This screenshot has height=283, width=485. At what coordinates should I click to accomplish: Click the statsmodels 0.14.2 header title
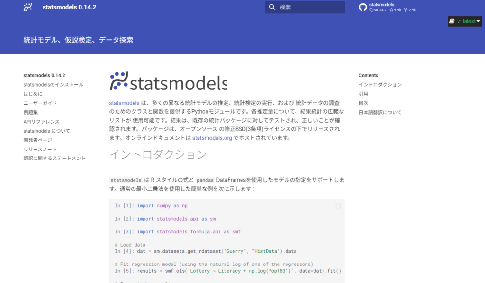[x=69, y=7]
